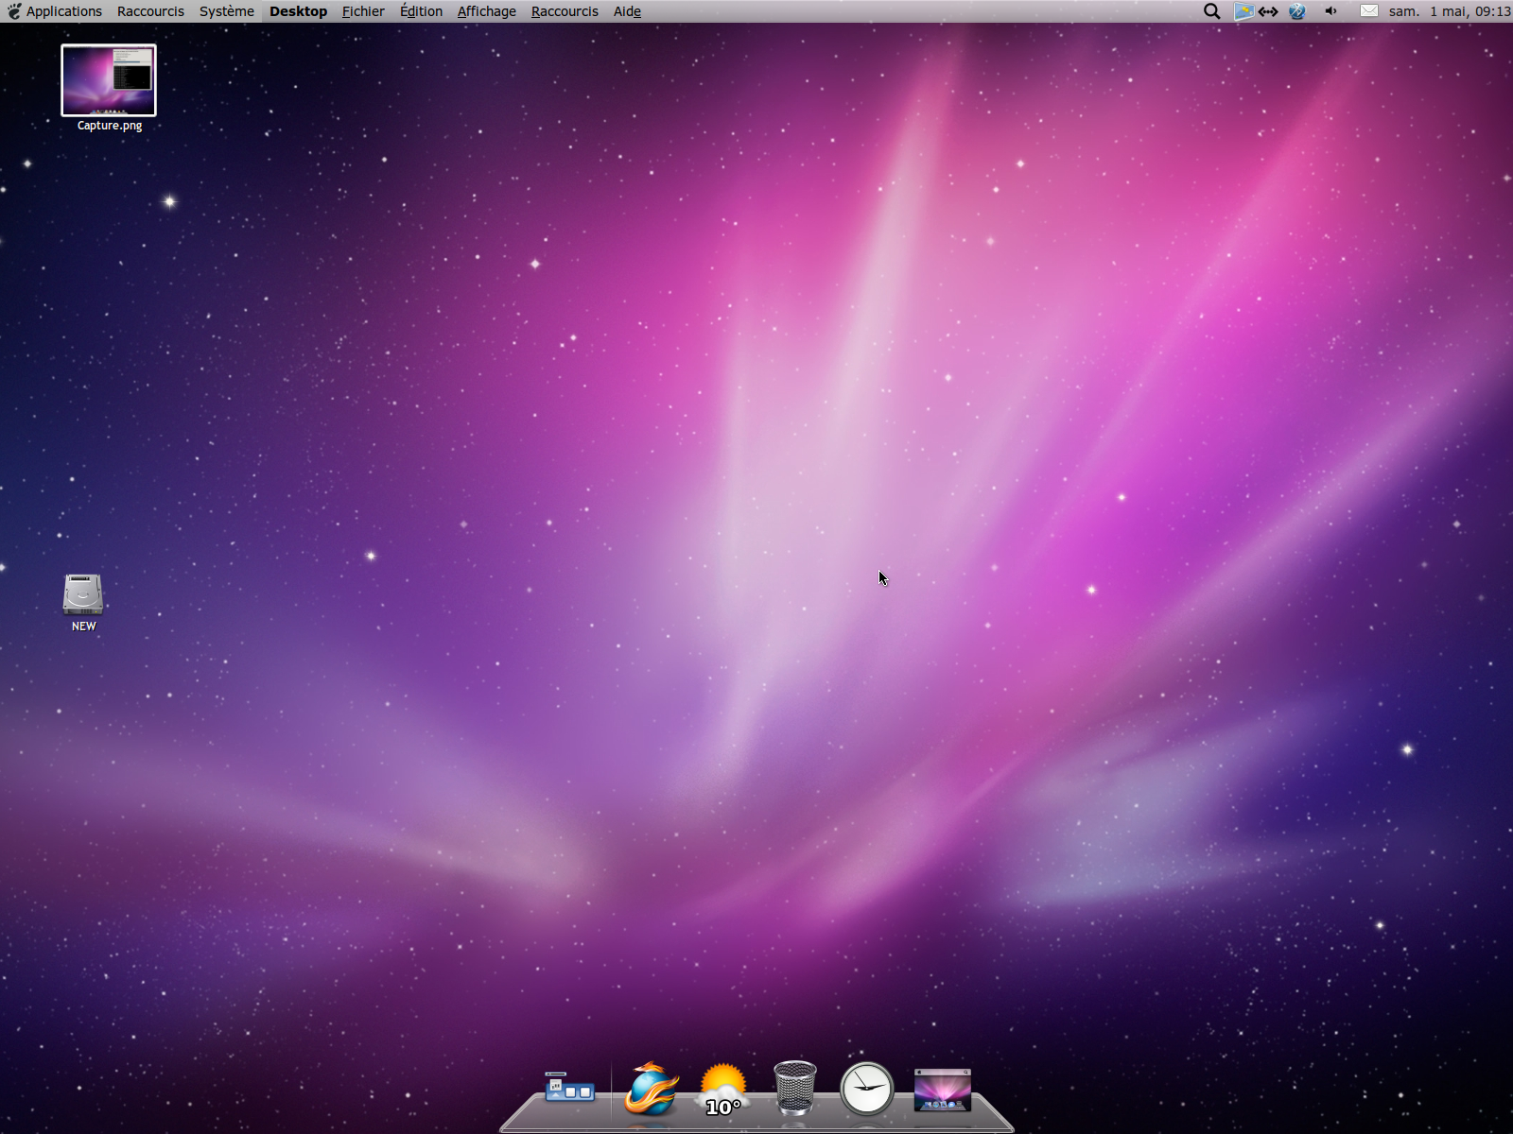Click the network connection arrows icon
Image resolution: width=1513 pixels, height=1134 pixels.
click(x=1268, y=11)
